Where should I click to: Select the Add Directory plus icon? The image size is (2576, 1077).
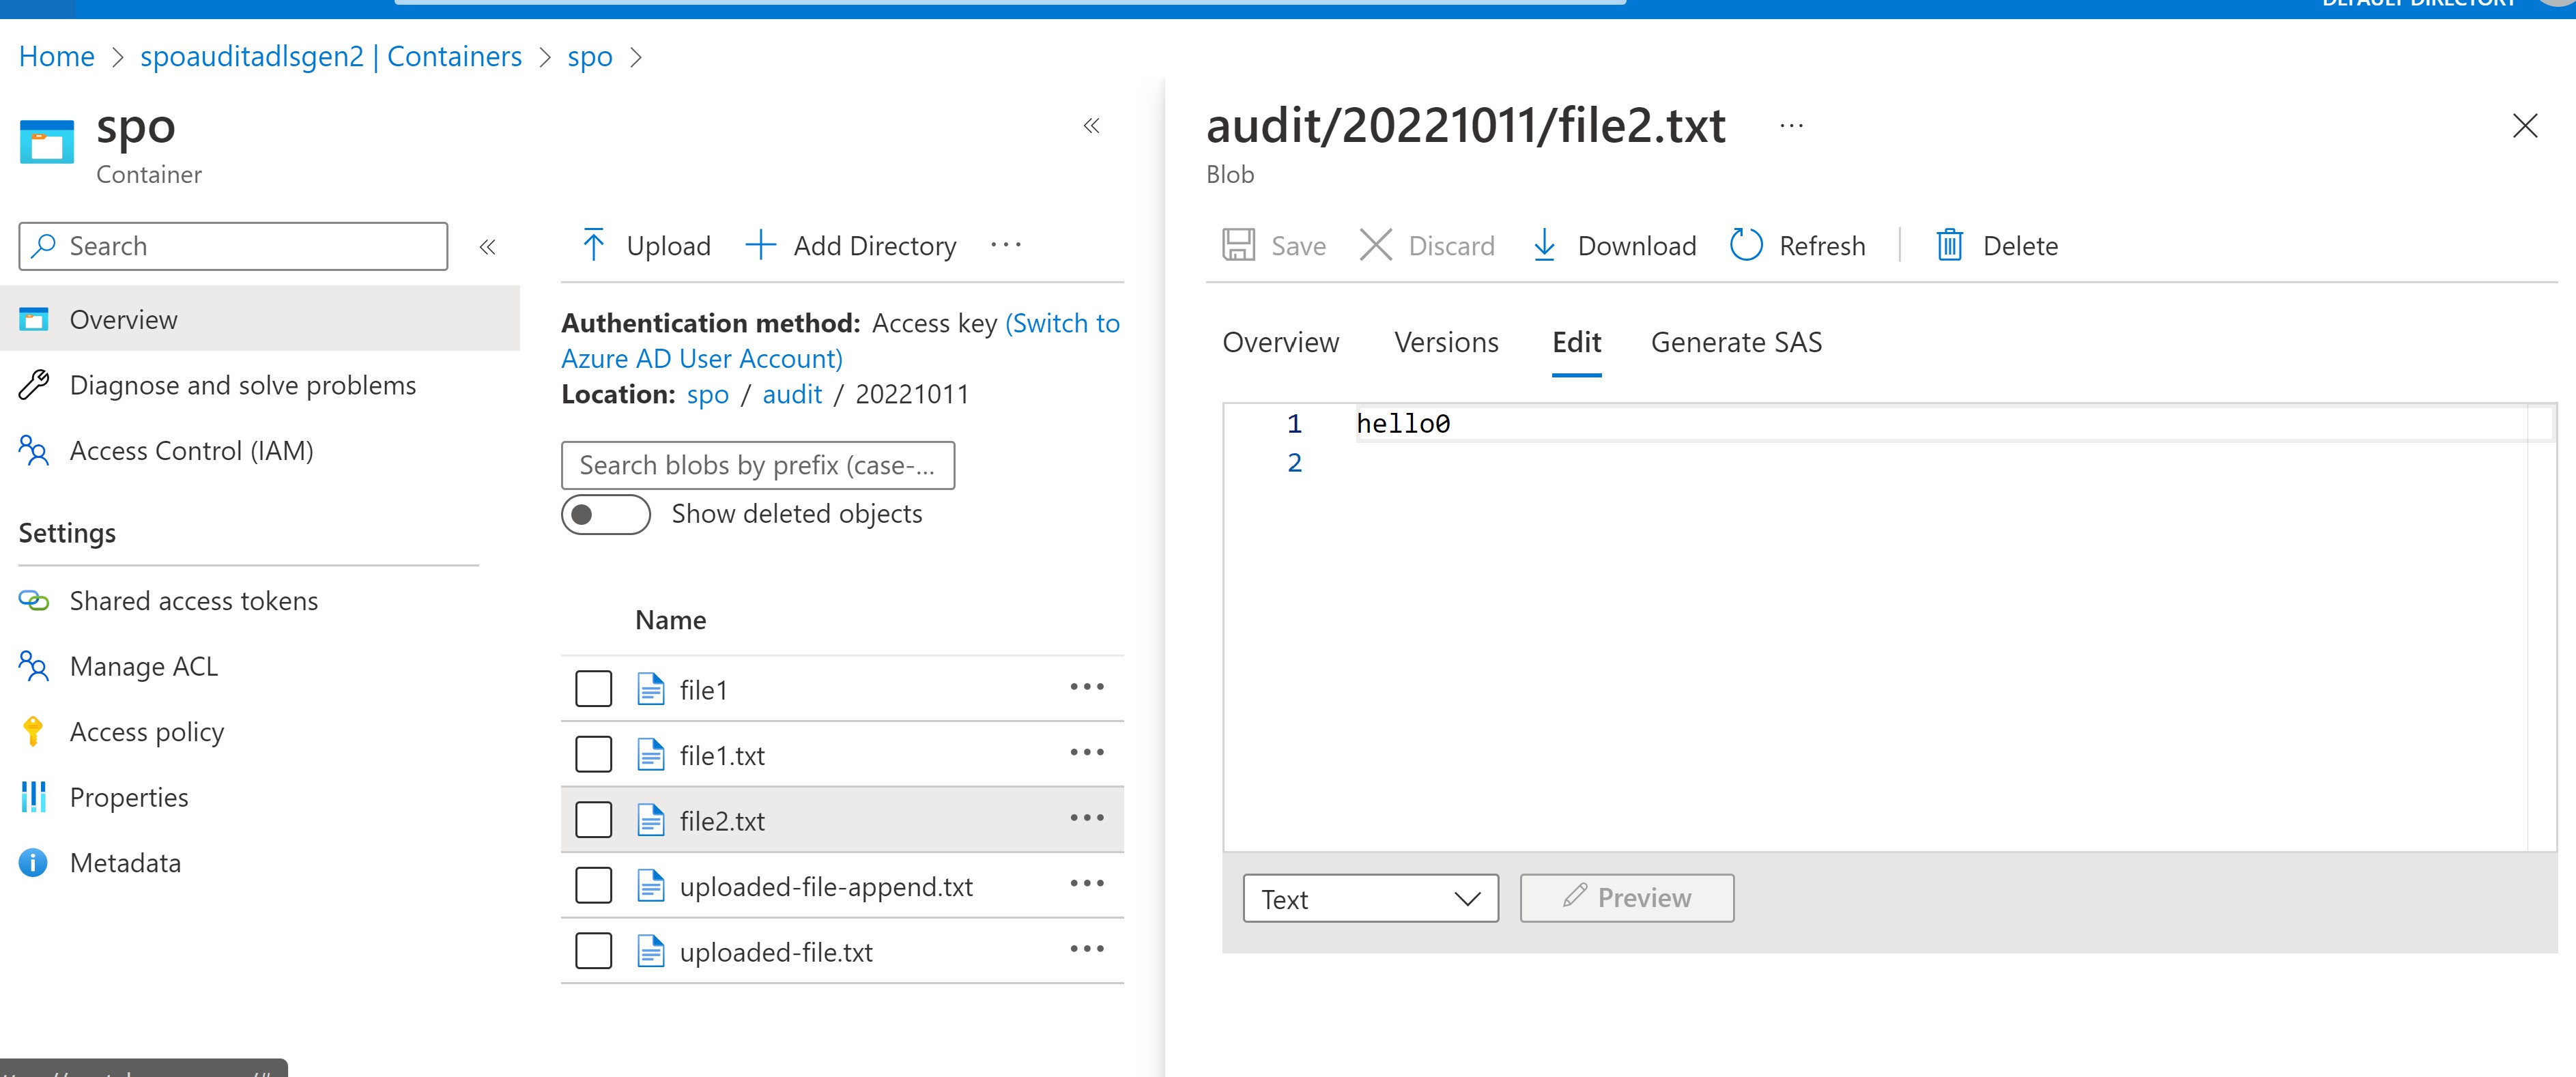tap(761, 245)
